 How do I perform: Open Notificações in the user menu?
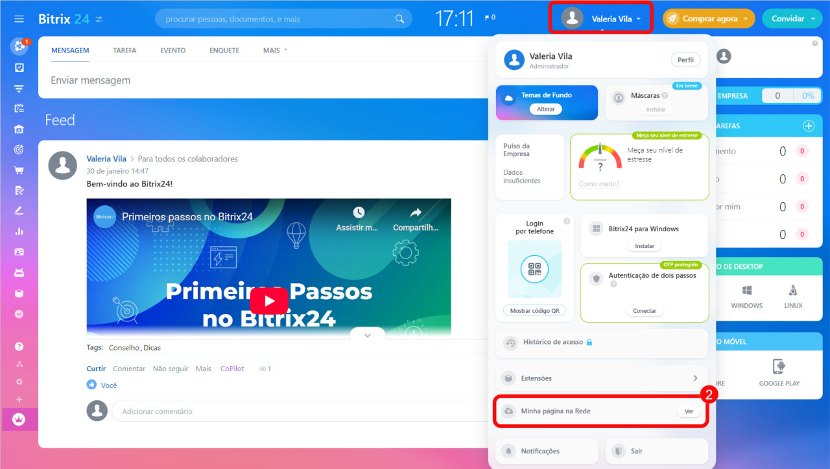[547, 451]
